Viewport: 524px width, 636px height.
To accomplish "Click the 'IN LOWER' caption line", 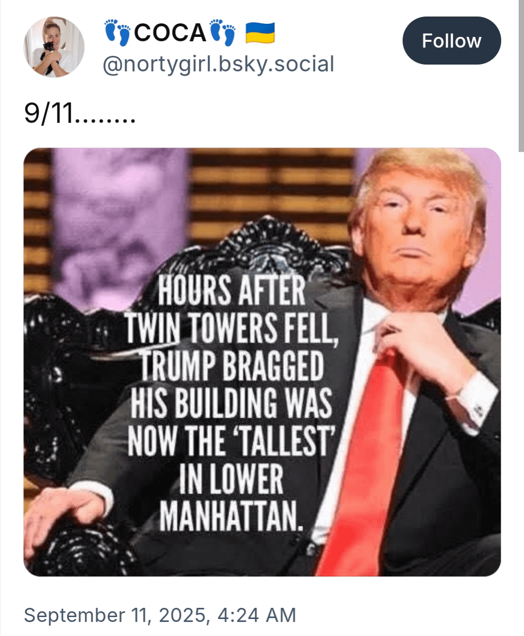I will click(x=231, y=479).
